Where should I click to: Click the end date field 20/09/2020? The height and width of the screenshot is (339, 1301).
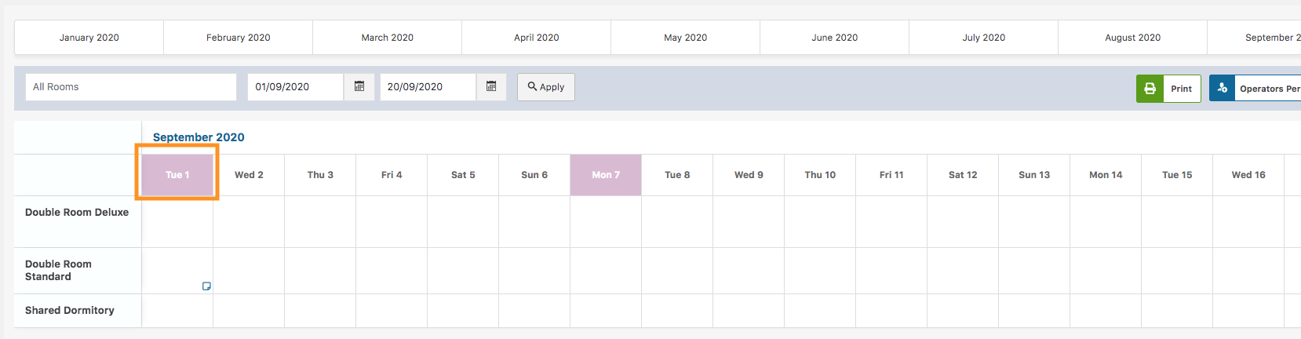coord(428,87)
